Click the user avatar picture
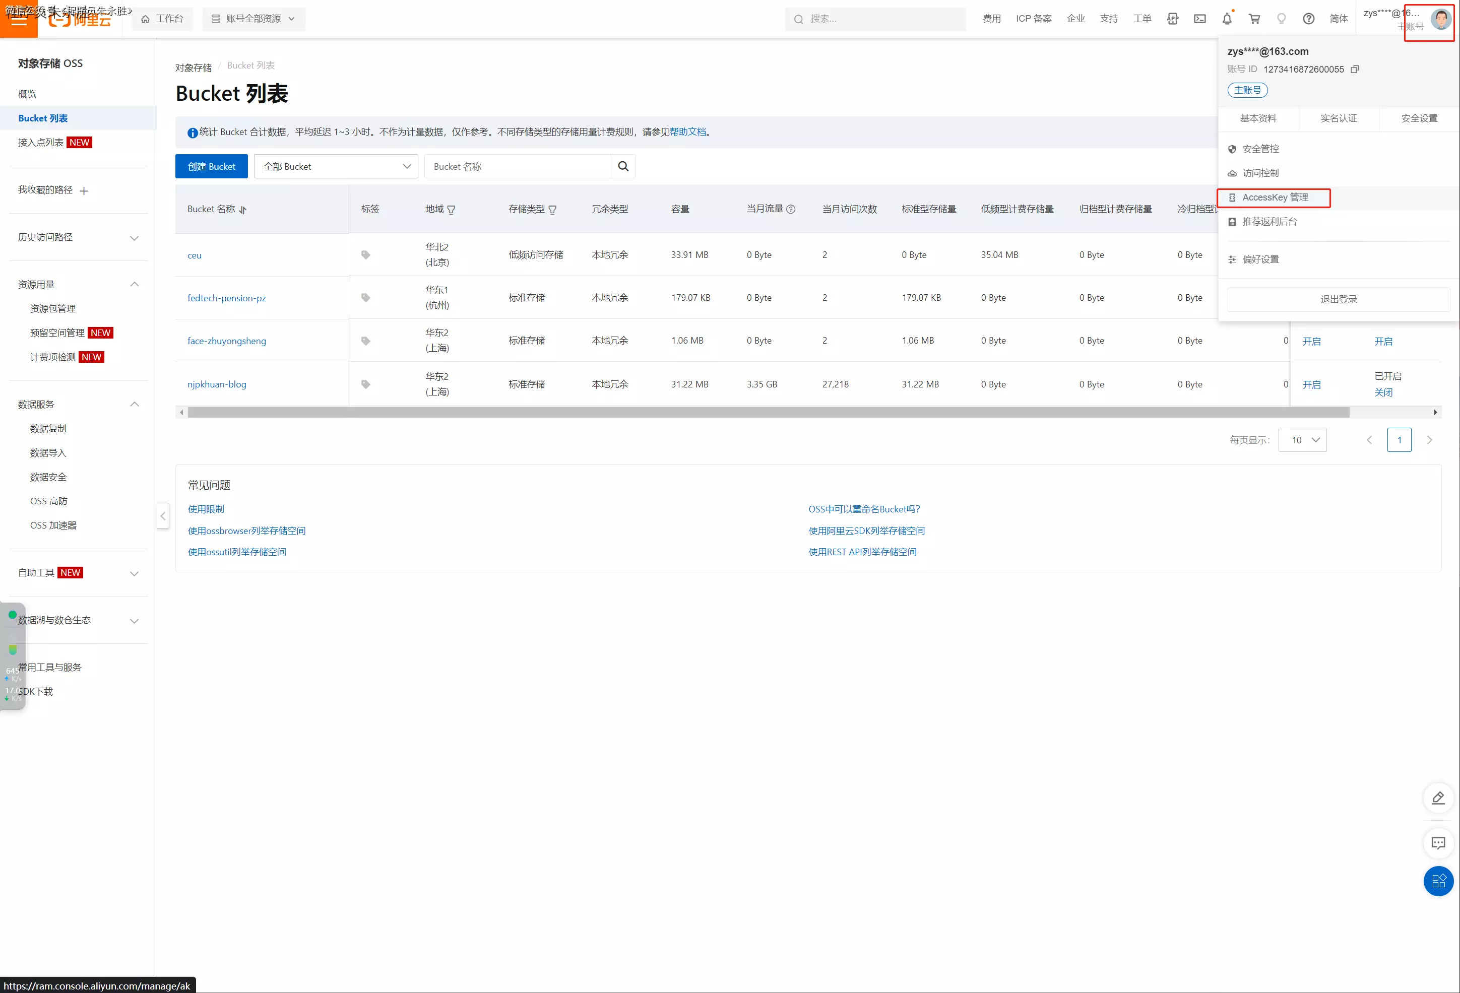The height and width of the screenshot is (993, 1460). pos(1441,19)
